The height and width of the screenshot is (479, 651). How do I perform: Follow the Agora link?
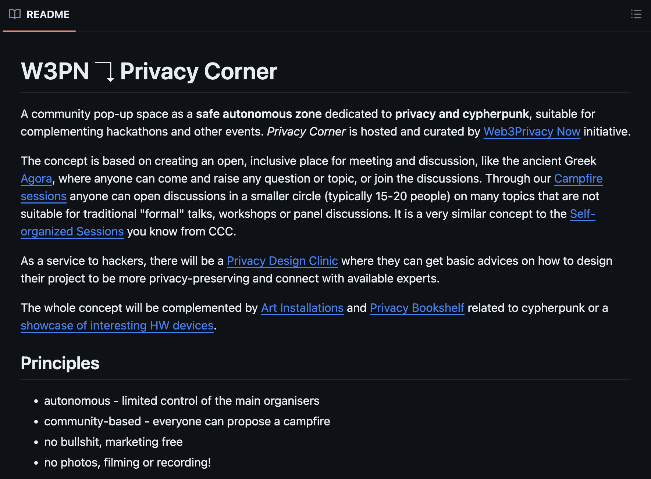pyautogui.click(x=36, y=179)
